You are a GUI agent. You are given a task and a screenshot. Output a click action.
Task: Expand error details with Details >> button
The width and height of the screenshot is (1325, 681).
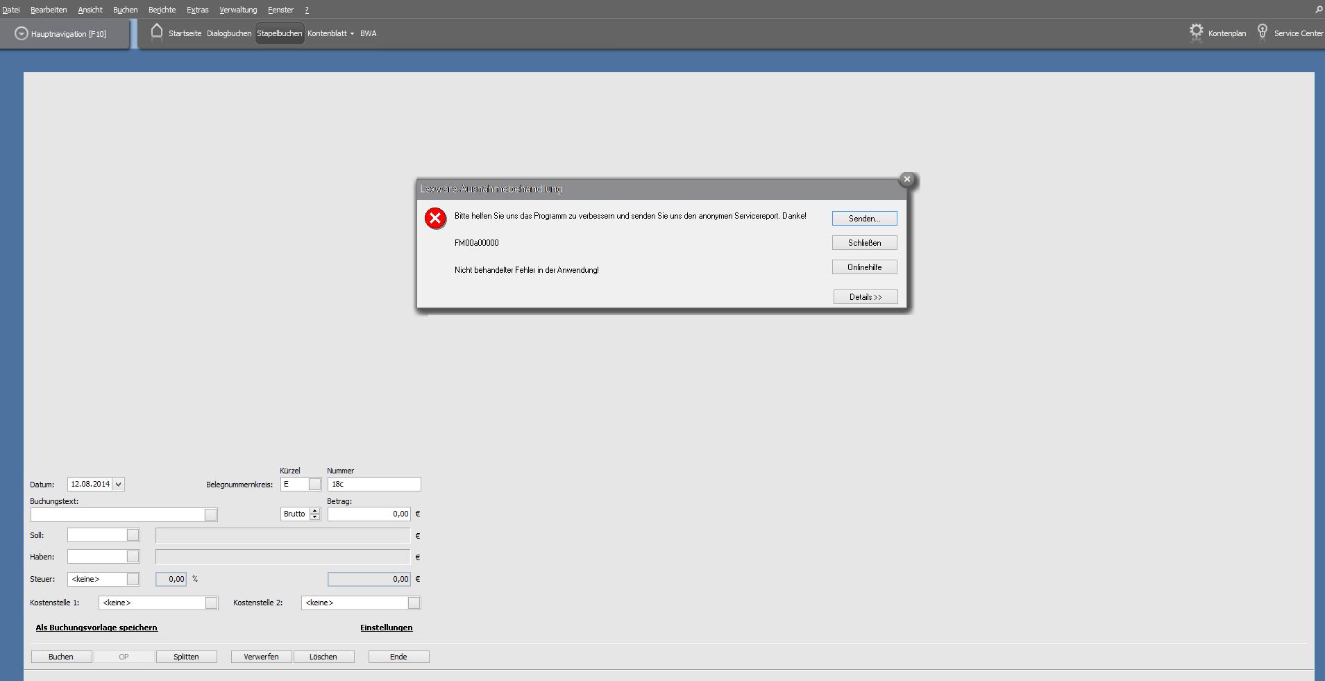tap(866, 297)
